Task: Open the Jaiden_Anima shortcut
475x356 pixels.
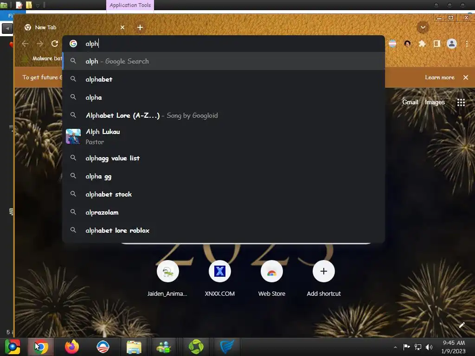Action: point(167,279)
